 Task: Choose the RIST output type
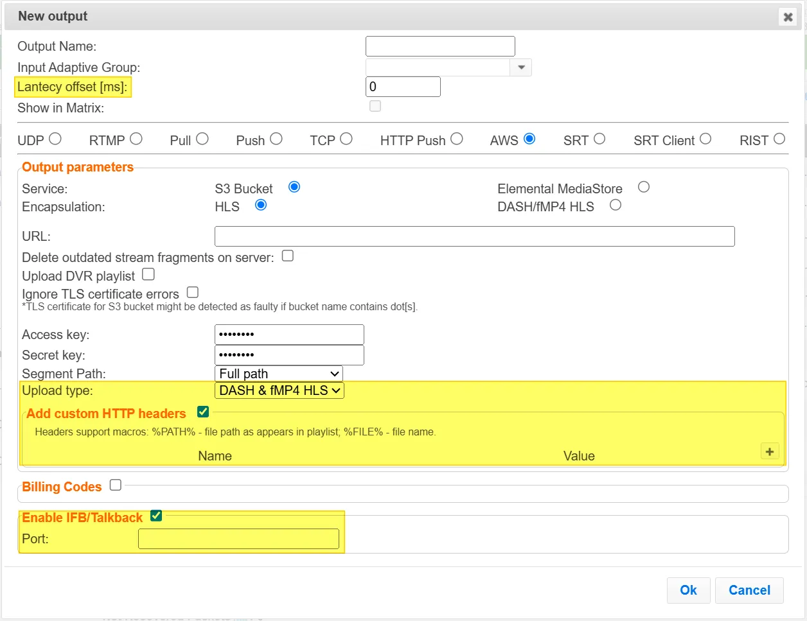pos(779,139)
